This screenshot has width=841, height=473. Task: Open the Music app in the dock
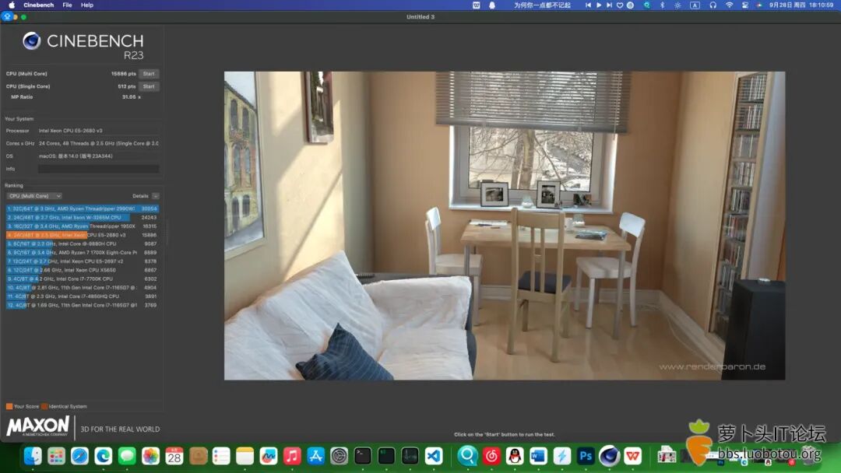(292, 456)
